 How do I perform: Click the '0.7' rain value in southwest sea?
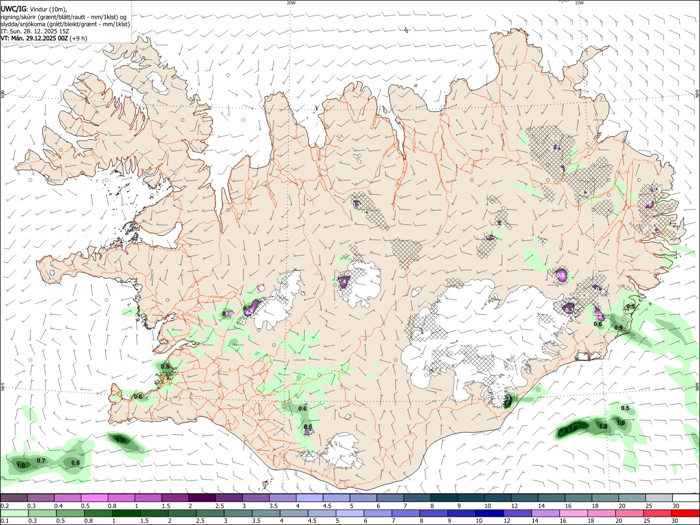point(41,461)
